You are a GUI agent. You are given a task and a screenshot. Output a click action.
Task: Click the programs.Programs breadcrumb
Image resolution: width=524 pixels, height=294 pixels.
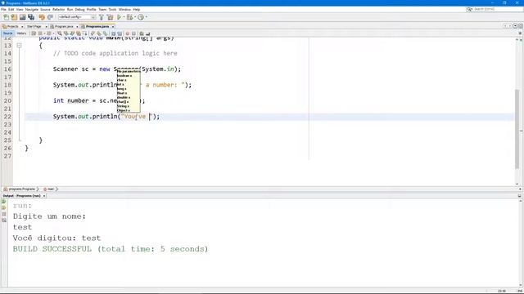tap(21, 189)
